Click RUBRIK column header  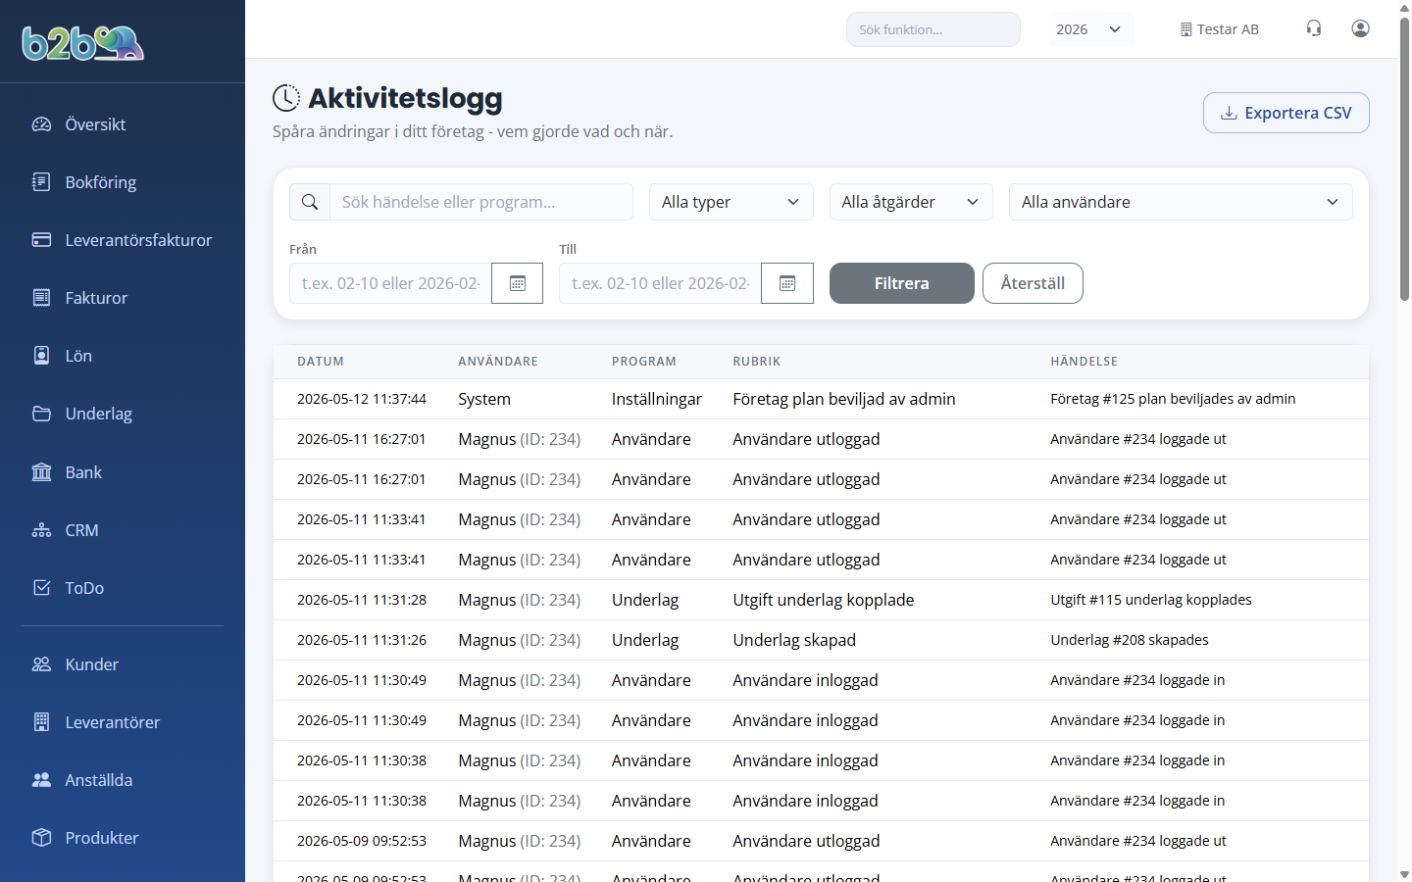tap(757, 362)
